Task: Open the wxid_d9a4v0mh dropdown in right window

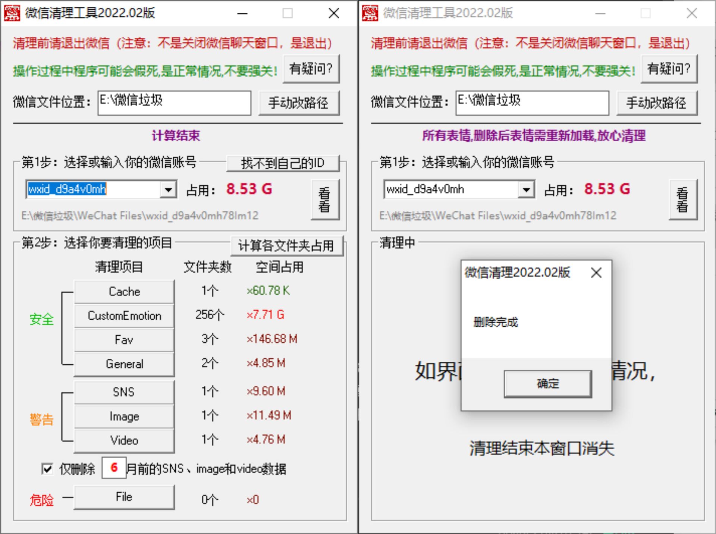Action: coord(527,189)
